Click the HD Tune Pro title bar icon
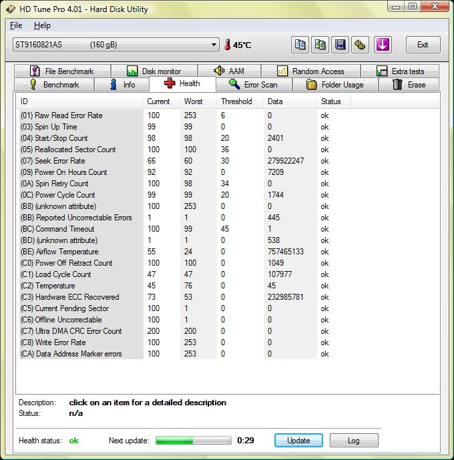The image size is (454, 460). (x=11, y=9)
